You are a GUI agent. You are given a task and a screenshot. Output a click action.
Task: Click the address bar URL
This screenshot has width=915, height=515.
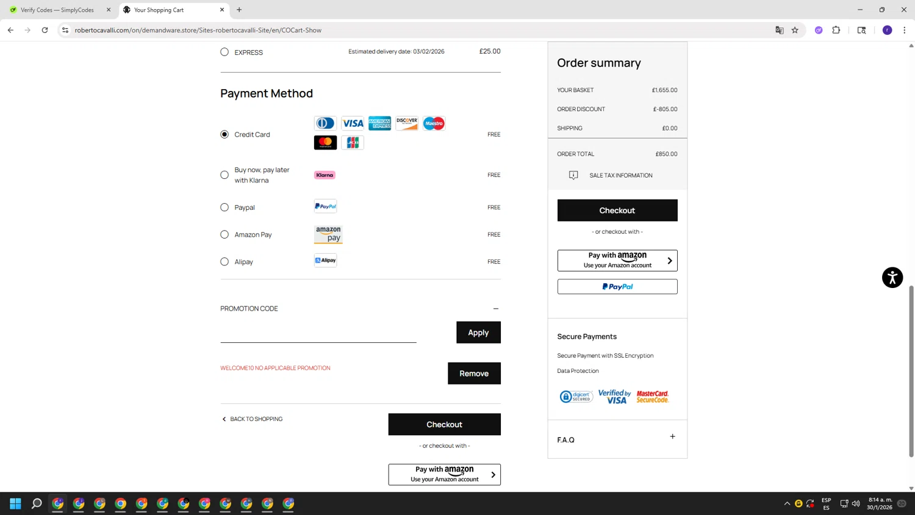pos(198,30)
